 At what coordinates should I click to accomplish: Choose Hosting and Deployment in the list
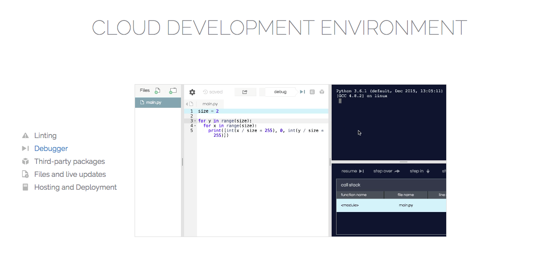coord(75,187)
